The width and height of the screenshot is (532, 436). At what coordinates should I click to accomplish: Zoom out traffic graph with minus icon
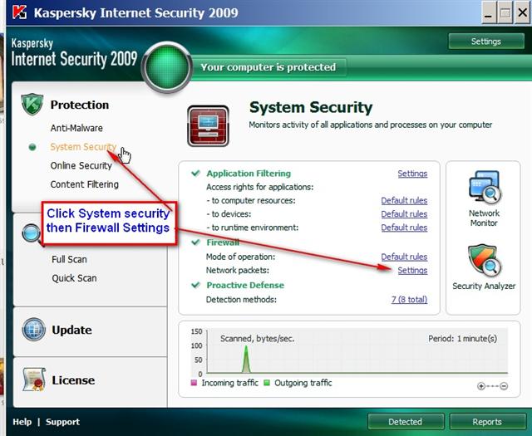[504, 386]
